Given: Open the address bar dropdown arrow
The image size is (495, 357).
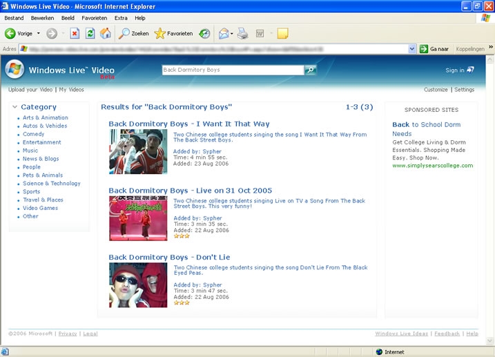Looking at the screenshot, I should click(411, 49).
